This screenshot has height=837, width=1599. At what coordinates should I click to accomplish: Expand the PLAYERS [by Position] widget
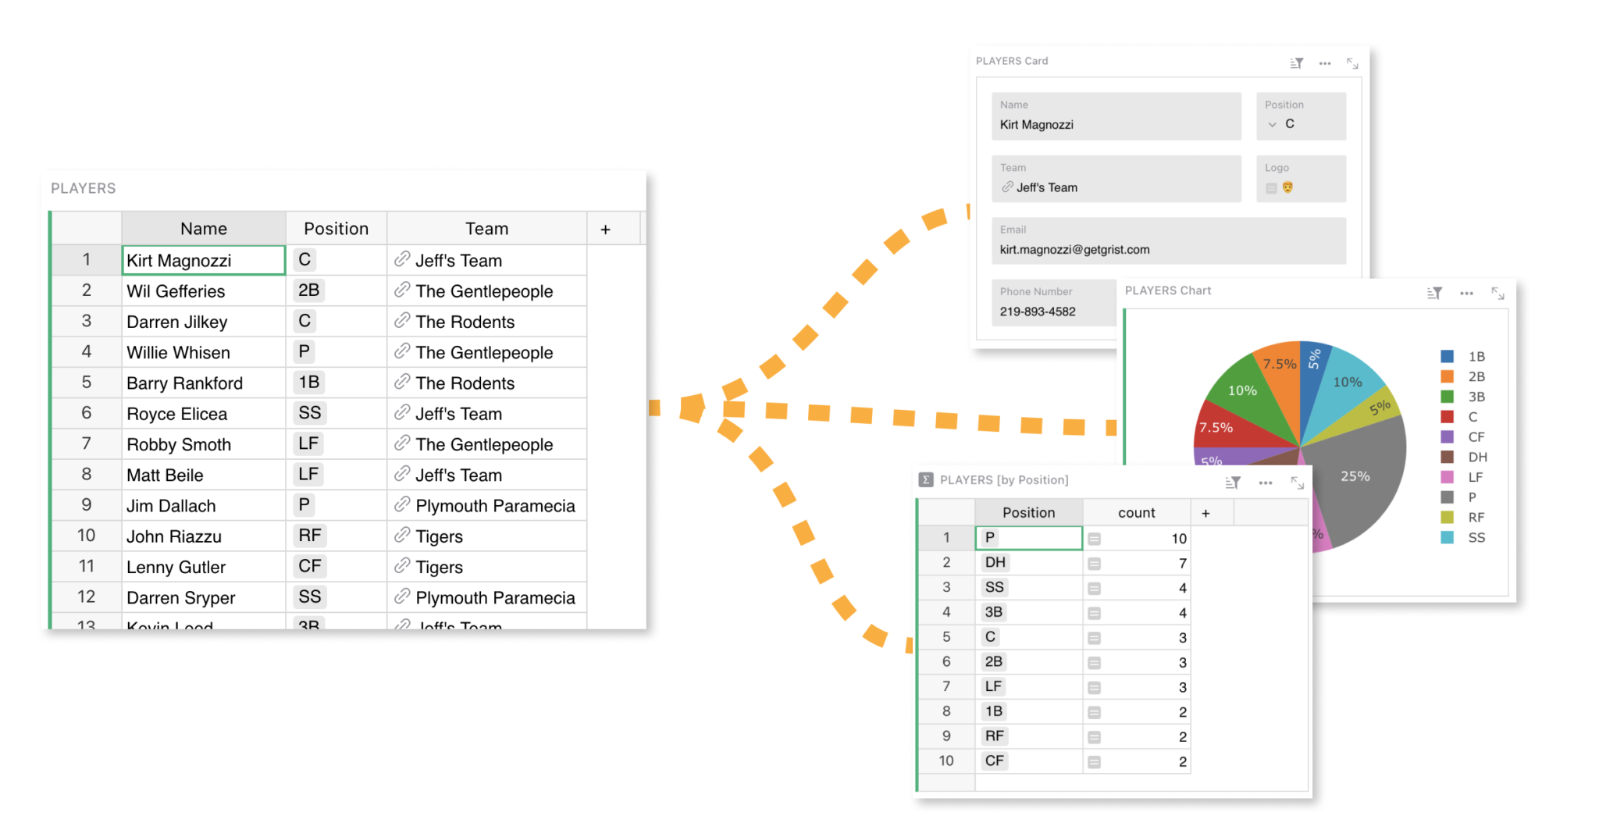1298,483
